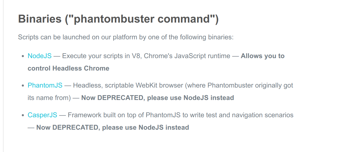
Task: Click the bold 'Allows you to' text
Action: [x=263, y=56]
